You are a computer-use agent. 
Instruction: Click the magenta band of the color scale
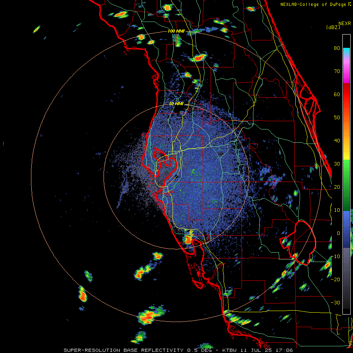coord(346,72)
